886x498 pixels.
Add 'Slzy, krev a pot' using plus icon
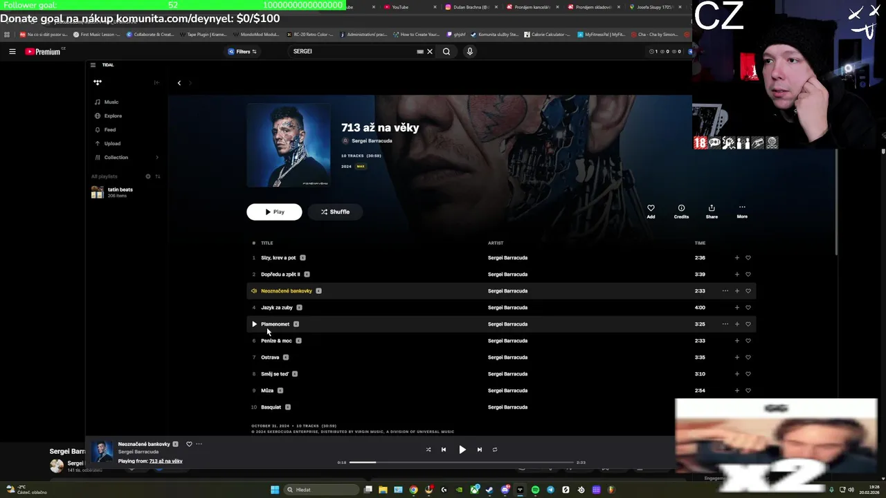tap(736, 257)
